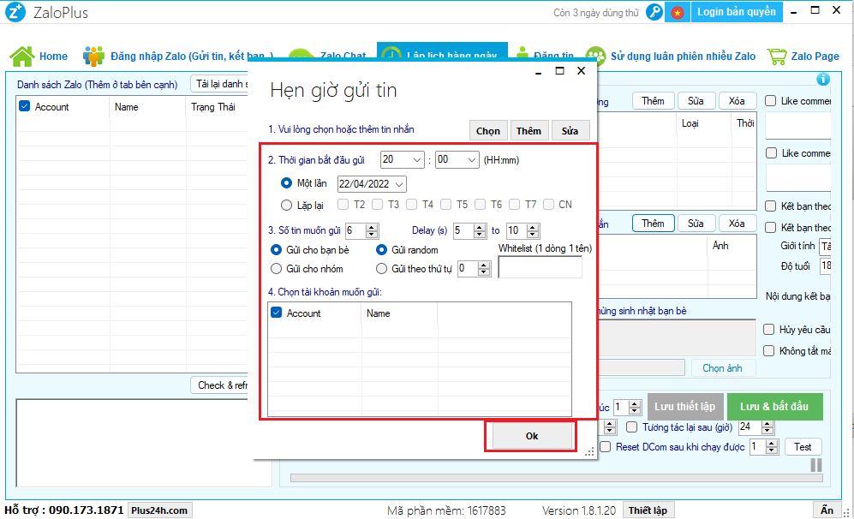Click the Whitelist text box

tap(540, 267)
